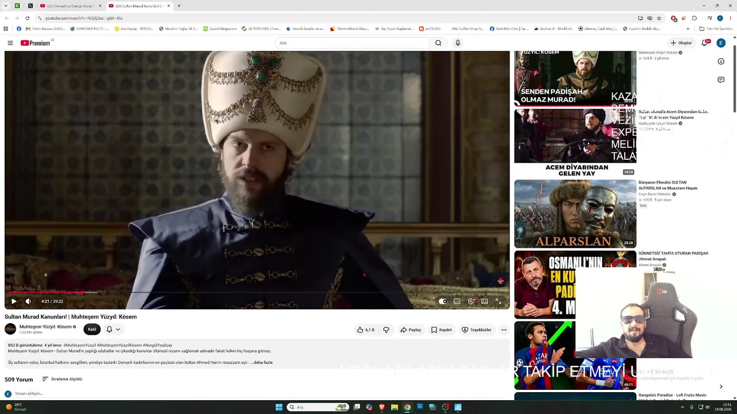
Task: Open the SketchUp Files bookmark
Action: (509, 29)
